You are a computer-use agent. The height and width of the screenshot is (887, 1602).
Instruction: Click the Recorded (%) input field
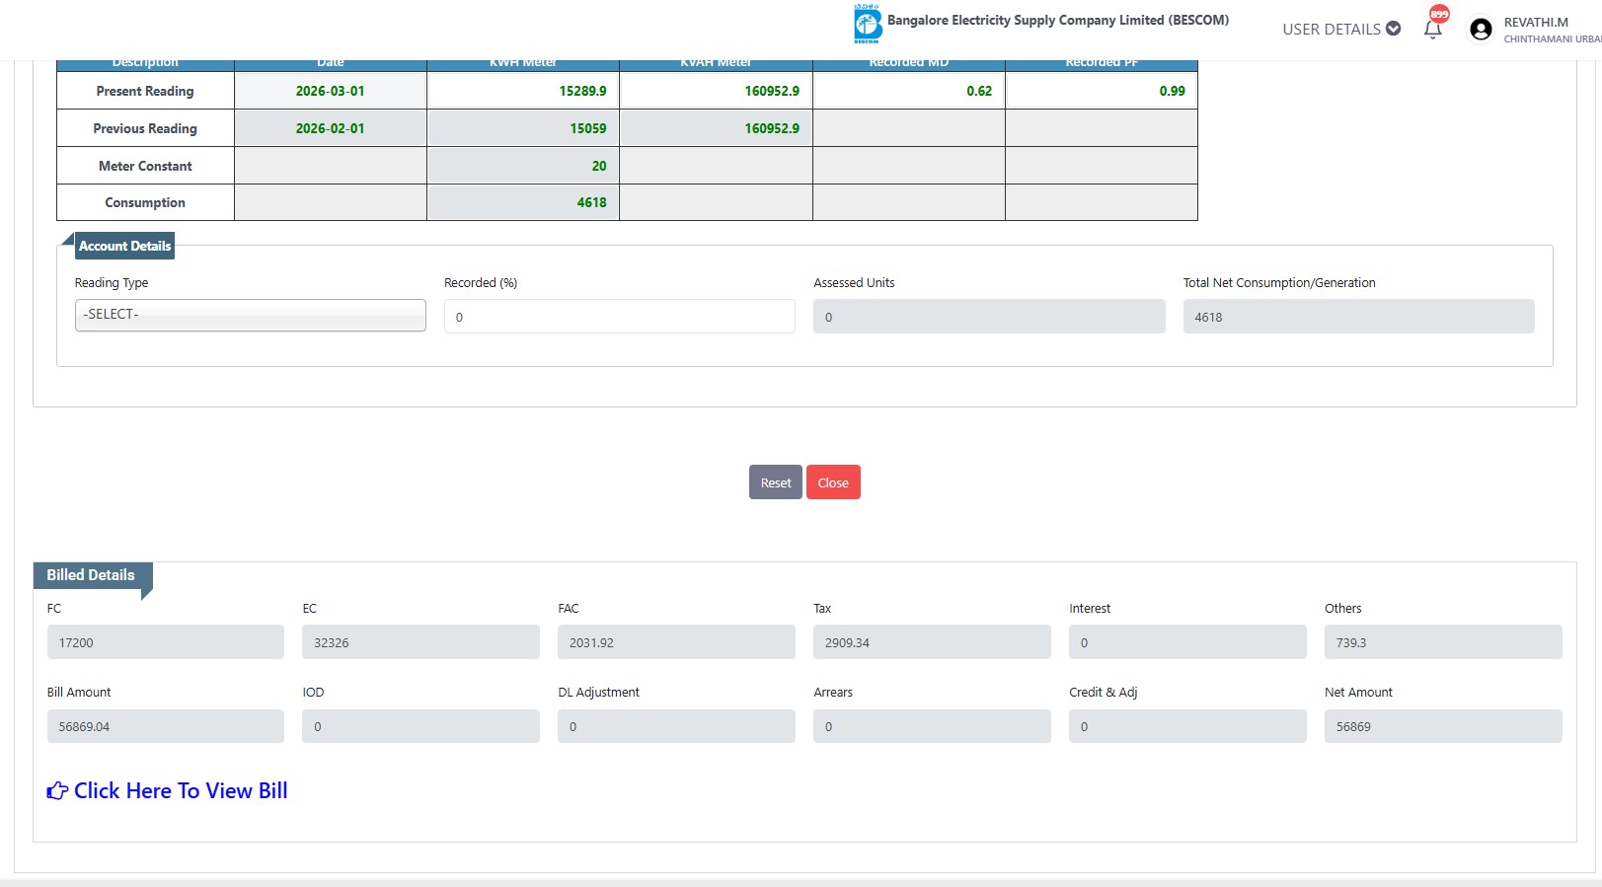click(x=619, y=317)
